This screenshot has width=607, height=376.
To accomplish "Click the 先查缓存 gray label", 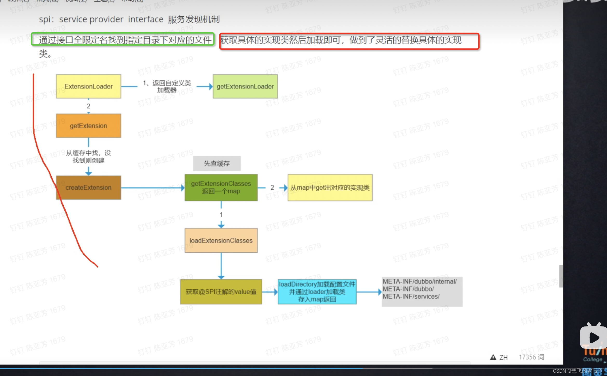I will pyautogui.click(x=217, y=163).
